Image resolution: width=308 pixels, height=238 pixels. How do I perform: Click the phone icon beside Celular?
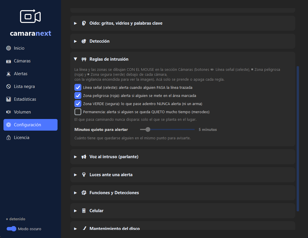click(84, 211)
